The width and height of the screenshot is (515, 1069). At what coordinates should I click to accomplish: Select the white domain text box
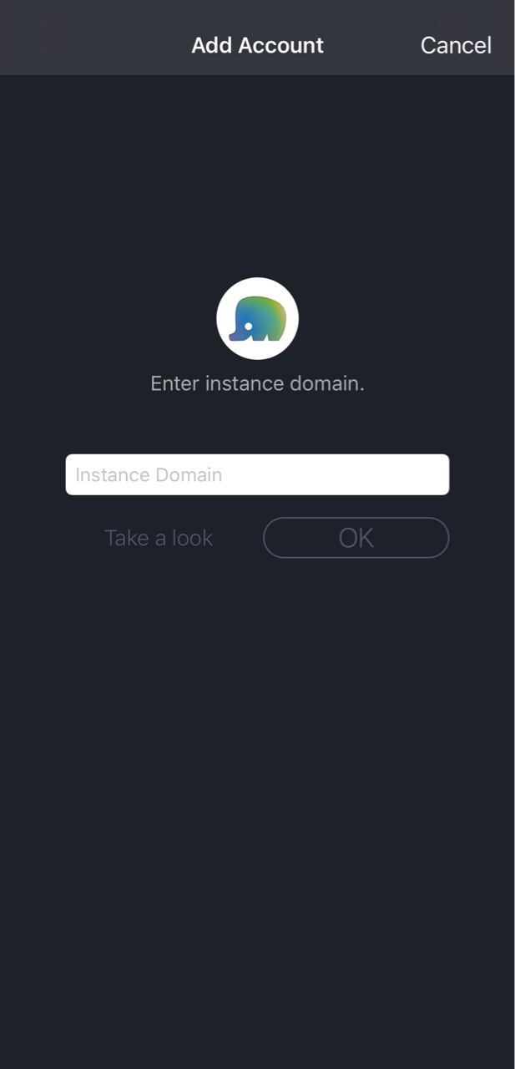click(257, 474)
